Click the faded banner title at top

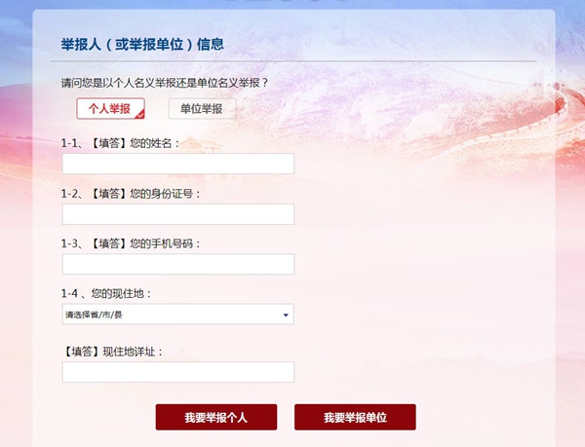point(292,4)
